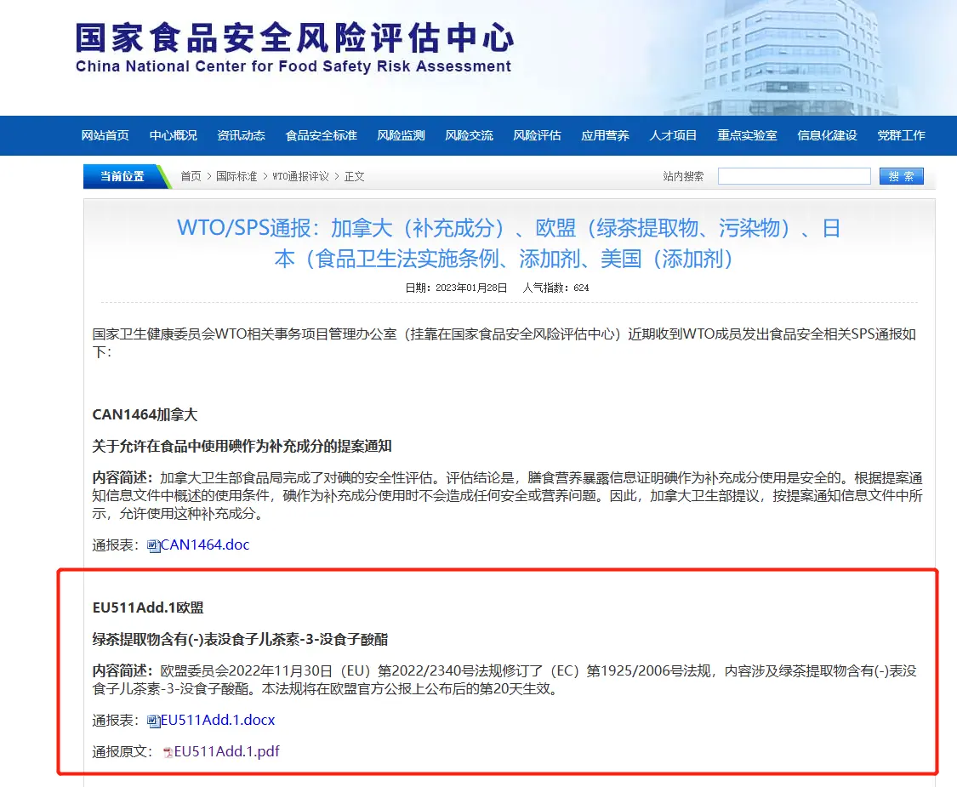
Task: Click the Word icon beside CAN1464.doc
Action: tap(153, 546)
